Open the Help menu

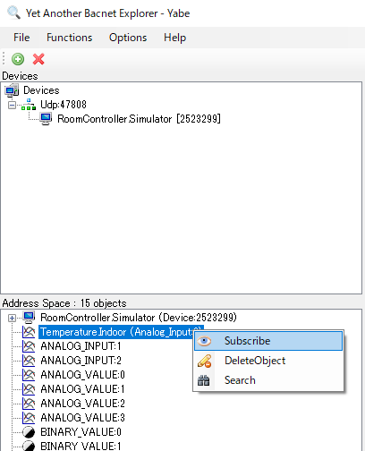pyautogui.click(x=174, y=38)
